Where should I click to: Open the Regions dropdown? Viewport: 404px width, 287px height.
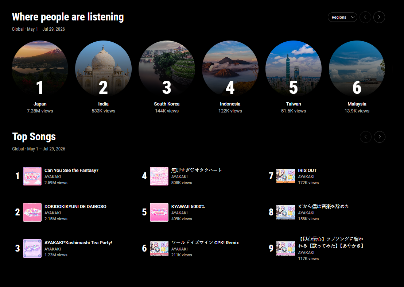click(342, 17)
